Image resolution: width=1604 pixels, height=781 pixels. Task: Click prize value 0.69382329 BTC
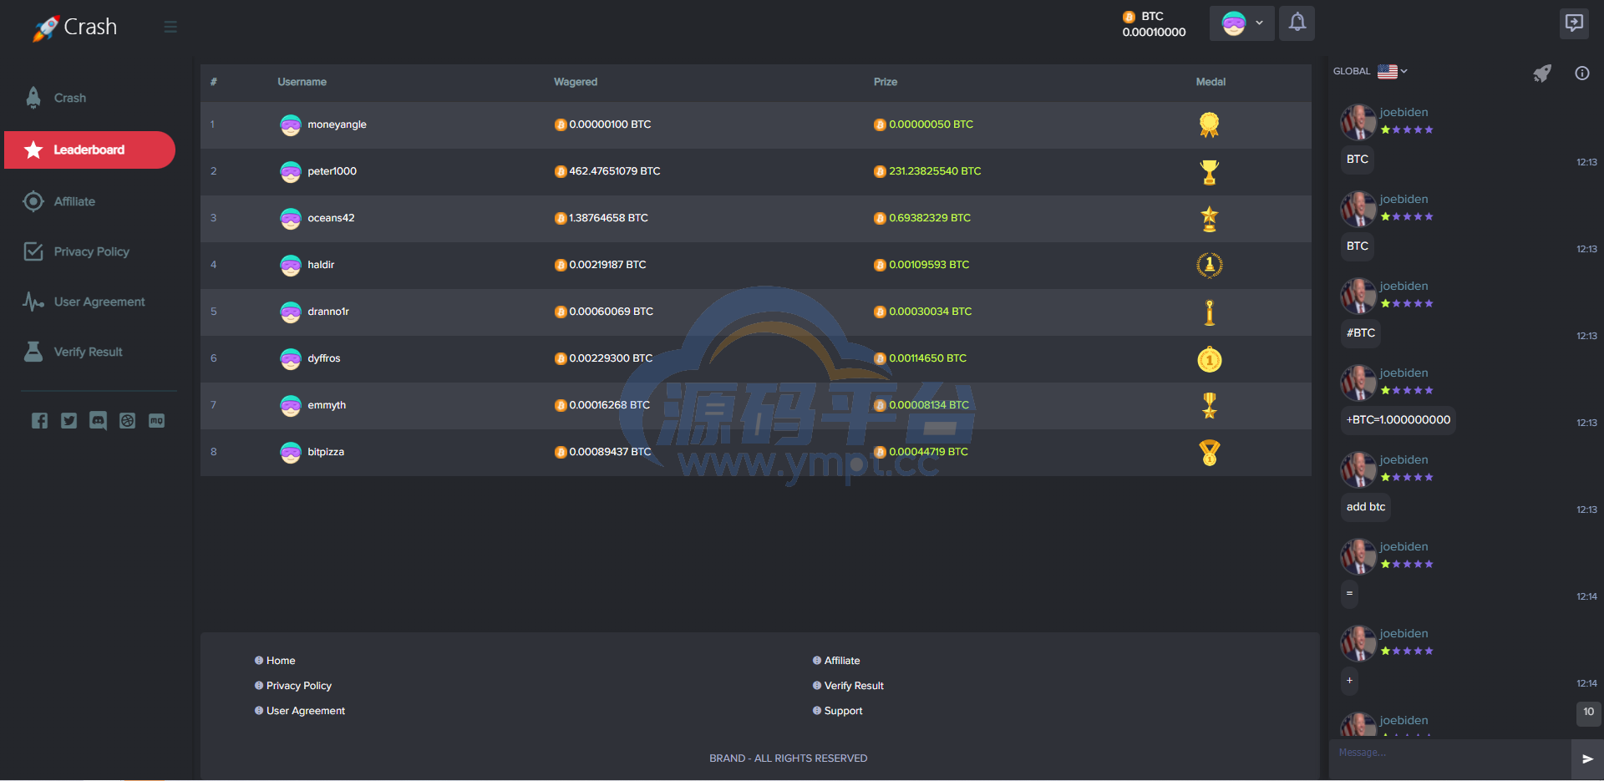[930, 218]
